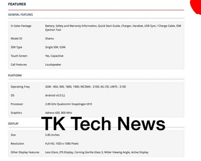Click Single SIM, GSM value
201x161 pixels.
click(x=55, y=47)
